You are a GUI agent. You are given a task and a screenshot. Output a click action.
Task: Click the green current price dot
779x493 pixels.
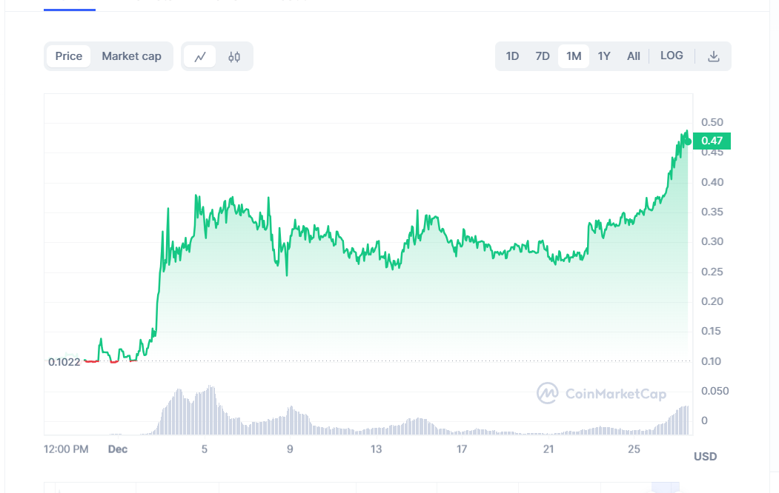point(688,141)
